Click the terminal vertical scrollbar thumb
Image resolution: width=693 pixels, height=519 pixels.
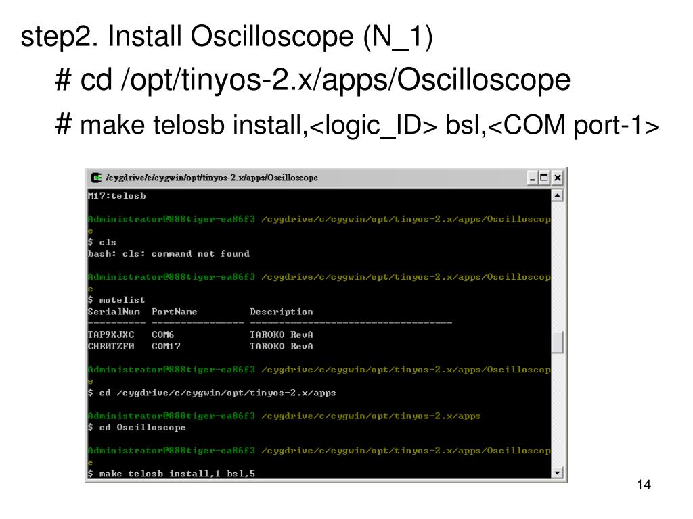click(x=558, y=342)
